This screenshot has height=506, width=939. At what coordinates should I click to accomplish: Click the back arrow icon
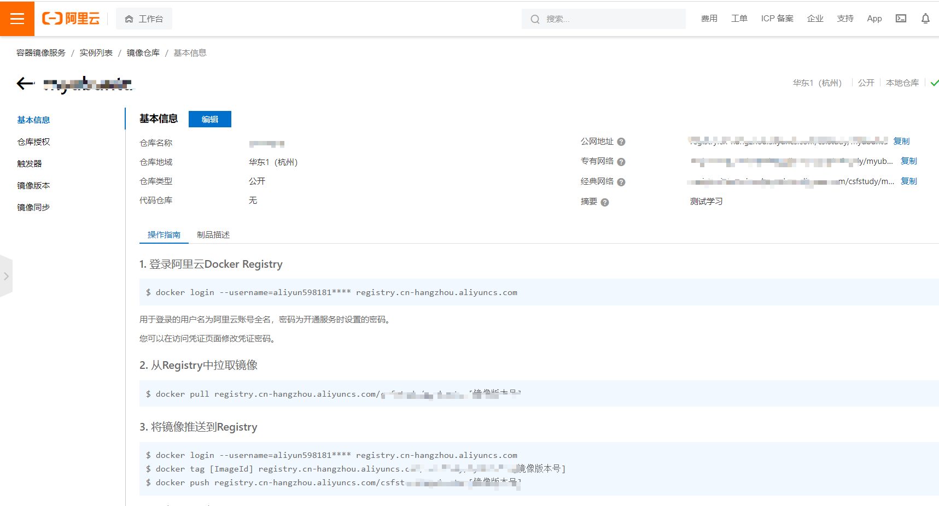(x=25, y=83)
